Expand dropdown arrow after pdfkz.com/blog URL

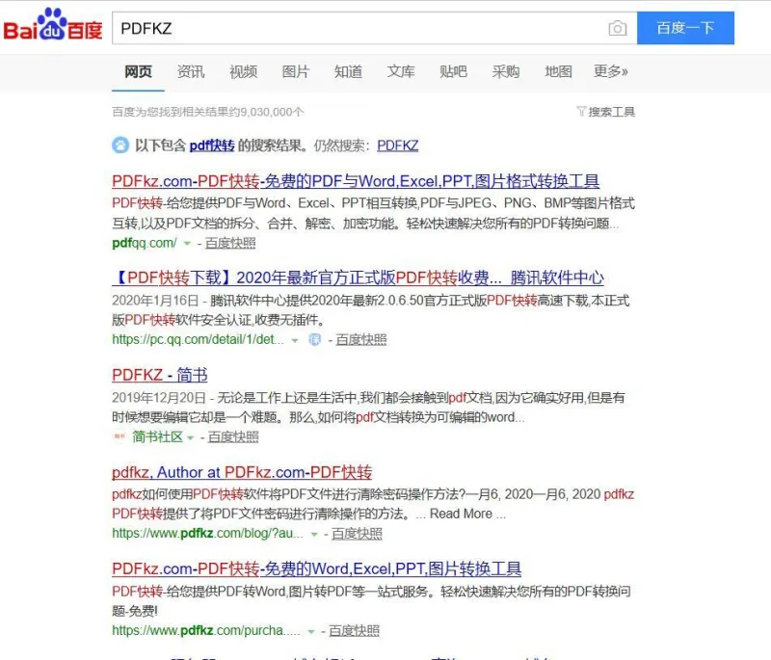coord(314,534)
